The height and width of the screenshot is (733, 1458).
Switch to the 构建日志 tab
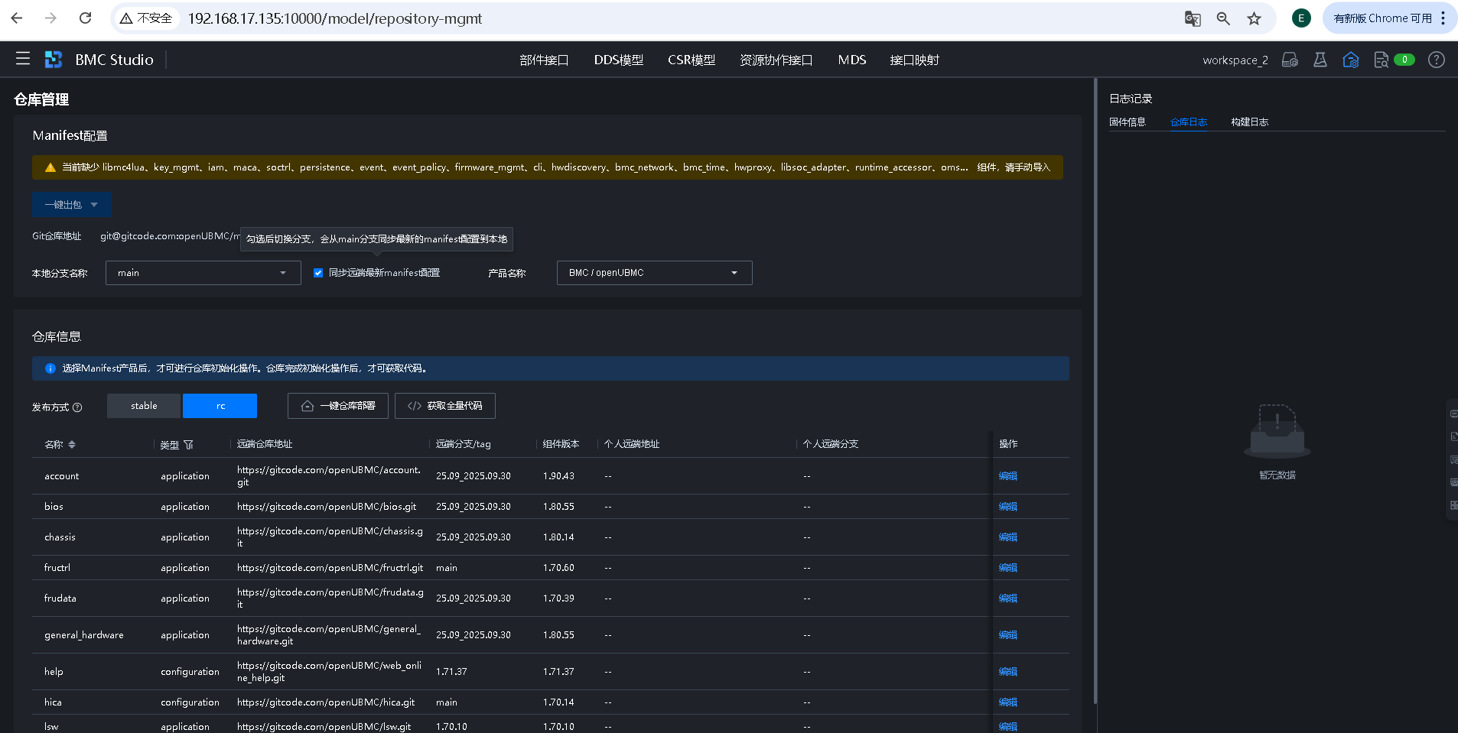pyautogui.click(x=1249, y=122)
